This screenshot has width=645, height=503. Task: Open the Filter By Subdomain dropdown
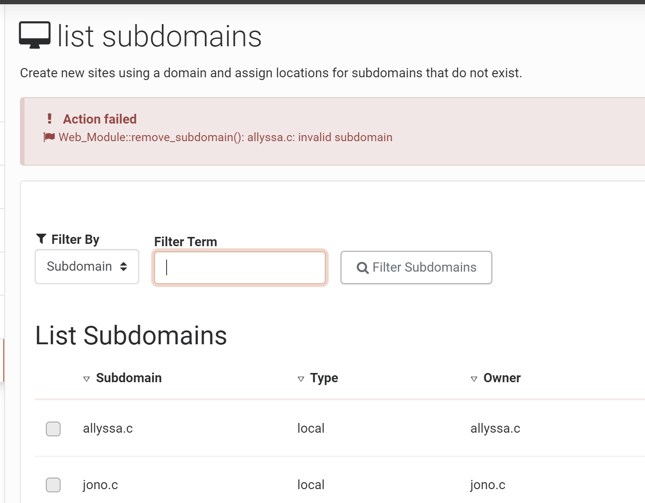pos(87,267)
